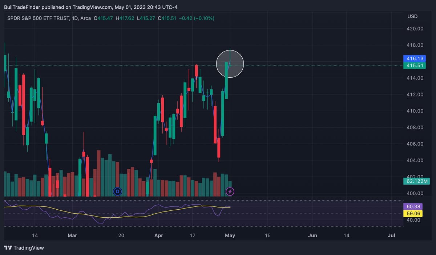Click the USD currency label
Image resolution: width=436 pixels, height=255 pixels.
[412, 17]
